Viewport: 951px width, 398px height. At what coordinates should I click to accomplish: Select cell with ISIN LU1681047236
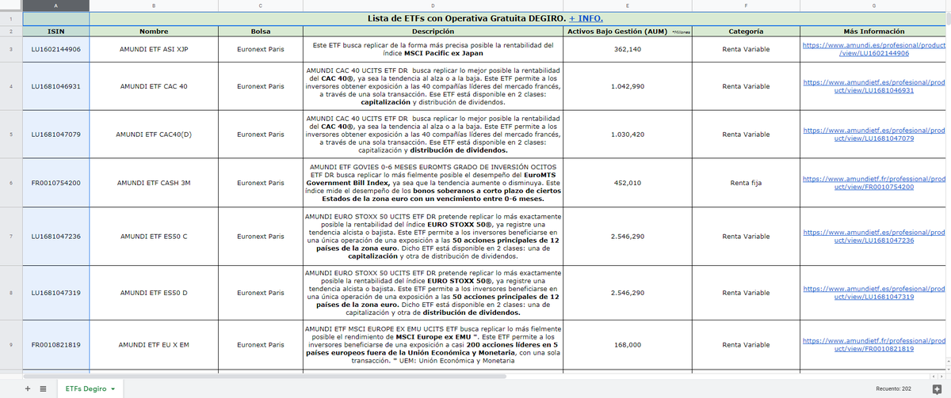click(56, 236)
